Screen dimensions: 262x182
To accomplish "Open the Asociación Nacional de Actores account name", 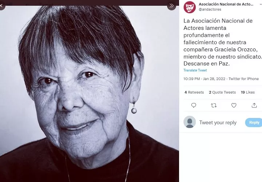I will [226, 4].
